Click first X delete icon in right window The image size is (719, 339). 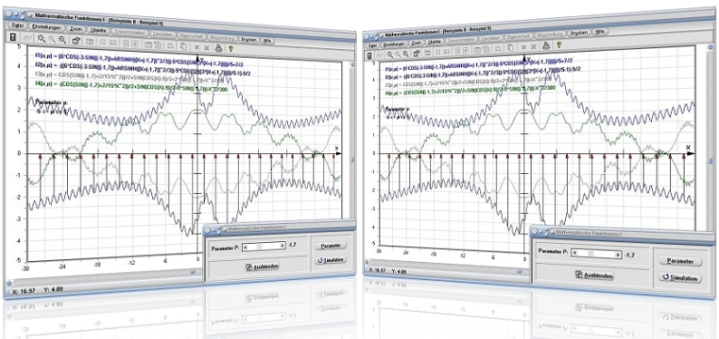pos(523,47)
